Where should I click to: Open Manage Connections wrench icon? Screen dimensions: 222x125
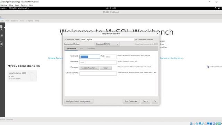[39, 66]
